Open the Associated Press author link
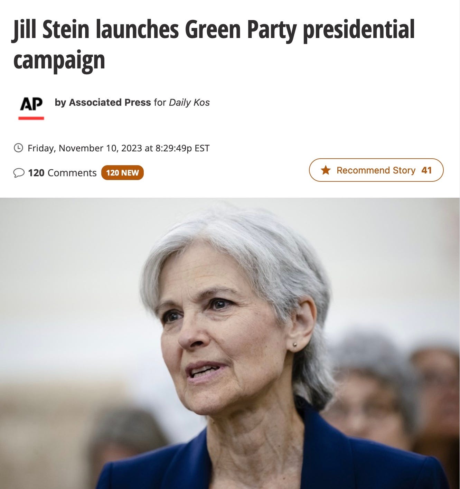Screen dimensions: 460x489 pyautogui.click(x=110, y=102)
